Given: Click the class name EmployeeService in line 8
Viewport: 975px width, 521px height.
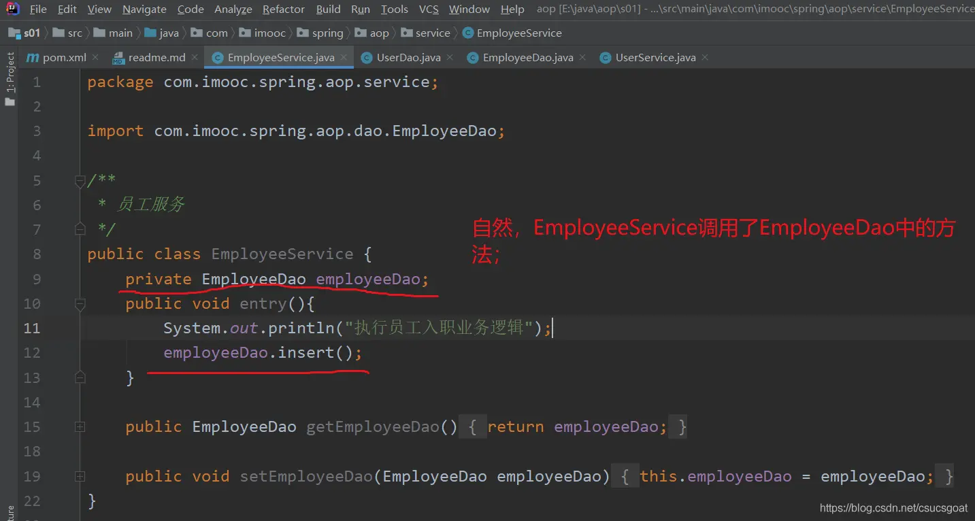Looking at the screenshot, I should pos(282,254).
